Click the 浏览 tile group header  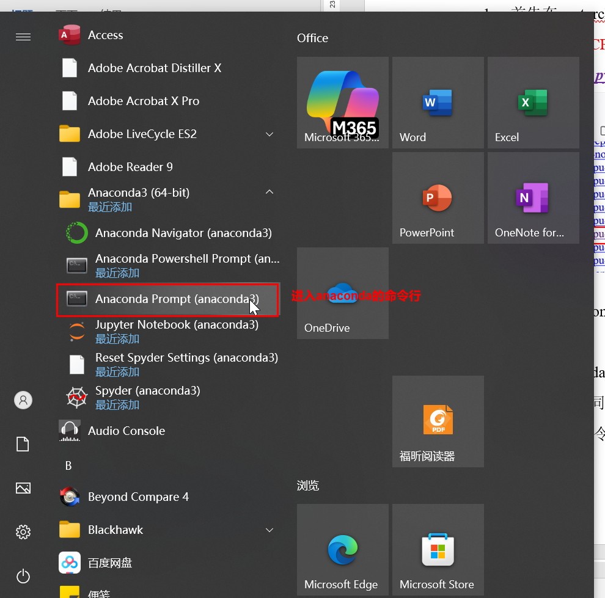pyautogui.click(x=308, y=486)
